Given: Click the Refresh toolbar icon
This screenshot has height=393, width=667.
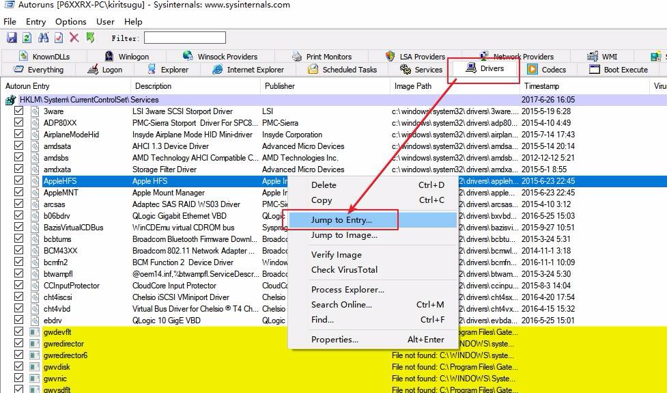Looking at the screenshot, I should (27, 38).
